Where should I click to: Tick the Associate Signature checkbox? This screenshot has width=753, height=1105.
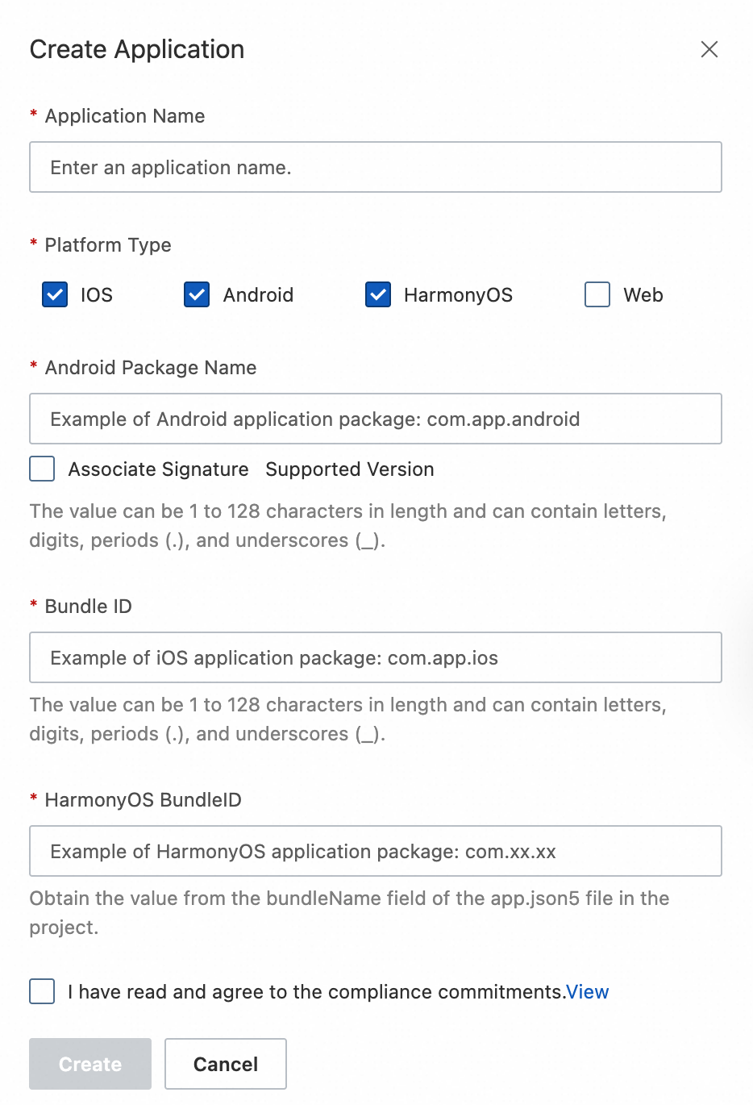pyautogui.click(x=42, y=469)
